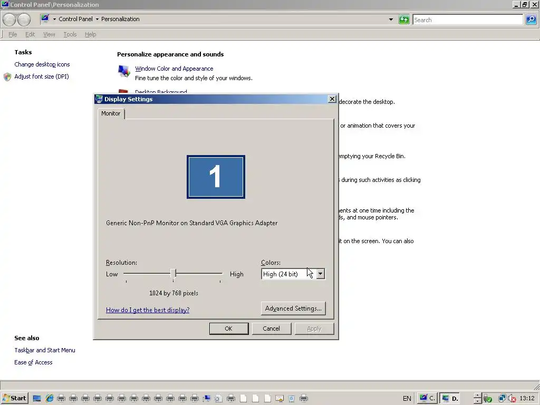Open Taskbar and Start Menu link
The height and width of the screenshot is (405, 540).
click(x=45, y=350)
